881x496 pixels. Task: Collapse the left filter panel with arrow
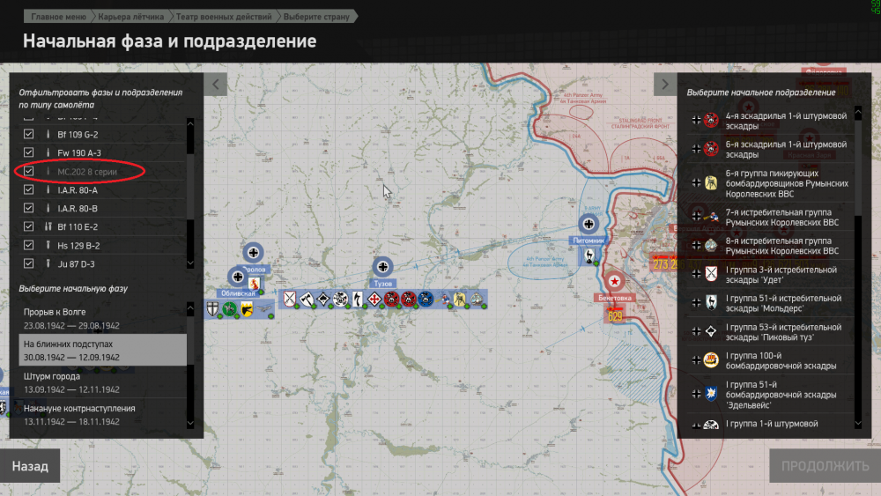pyautogui.click(x=216, y=85)
